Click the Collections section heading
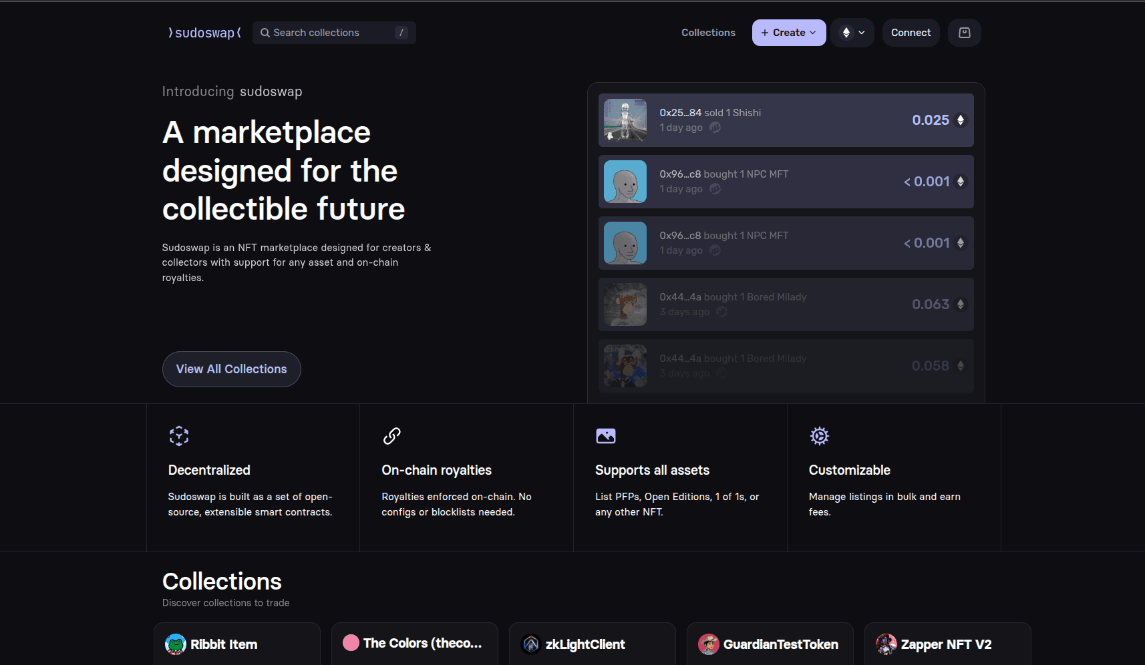Screen dimensions: 1145x665 222,582
